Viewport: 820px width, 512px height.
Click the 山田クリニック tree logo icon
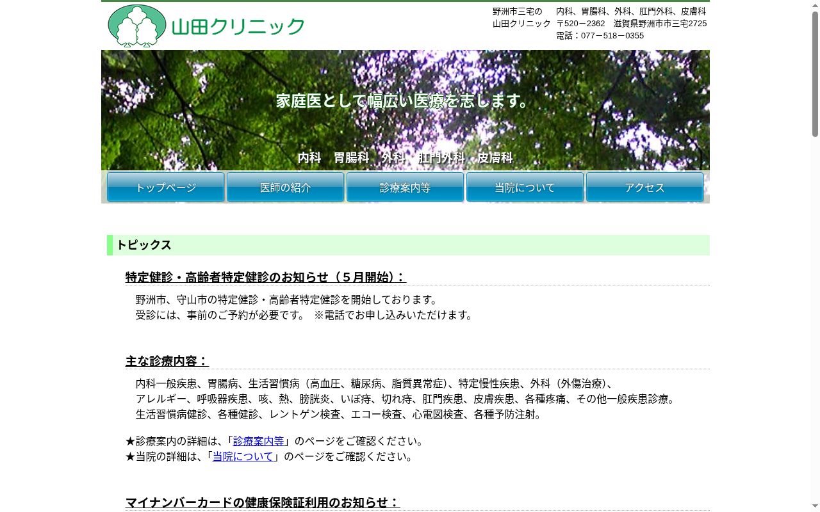[x=137, y=26]
